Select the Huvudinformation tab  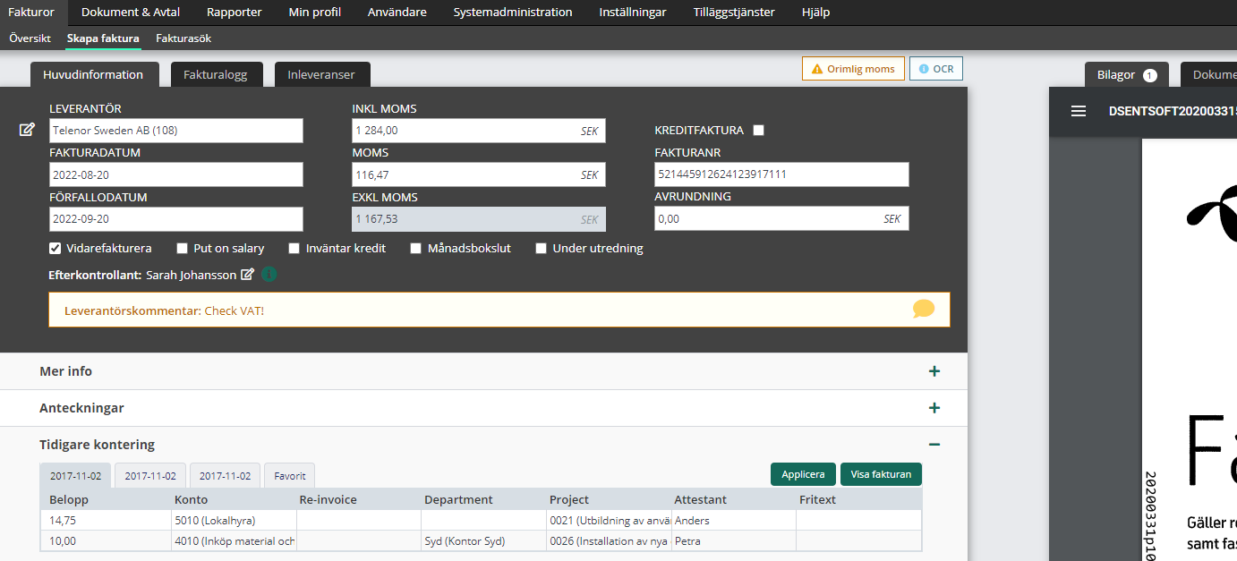point(93,75)
